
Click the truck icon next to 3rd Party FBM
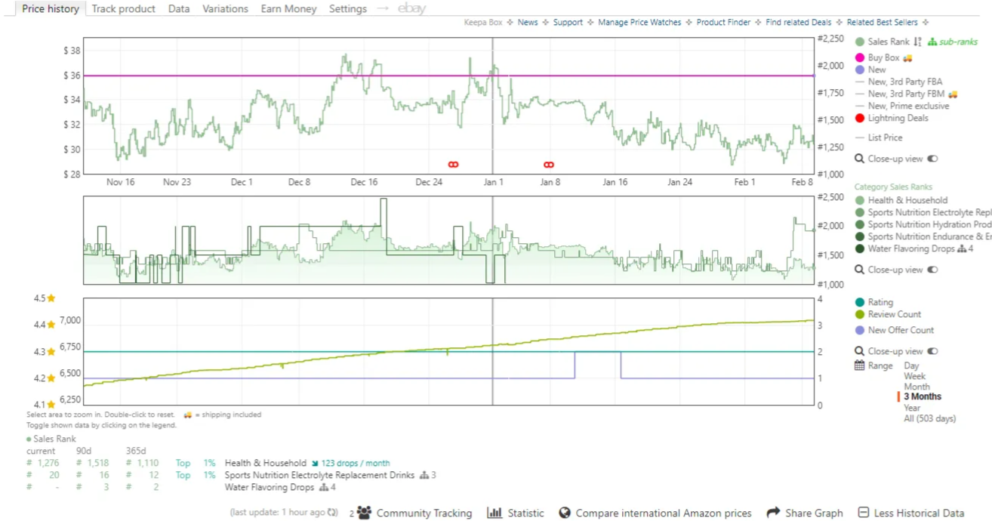(x=953, y=94)
